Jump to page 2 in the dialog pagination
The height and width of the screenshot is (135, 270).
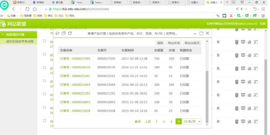[x=164, y=122]
